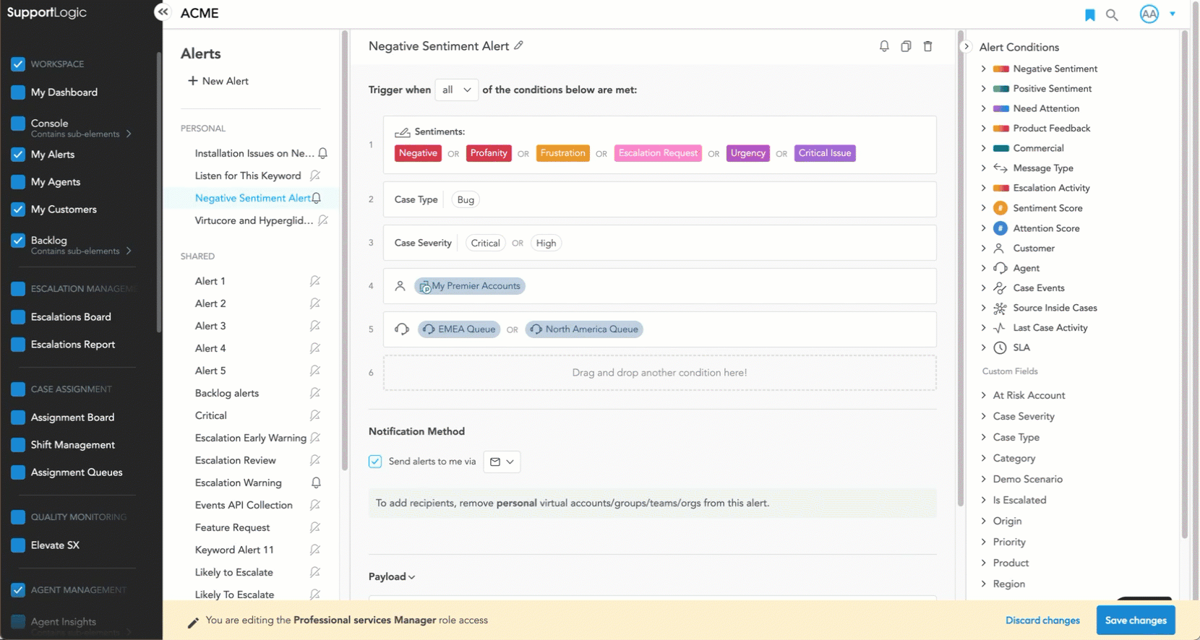This screenshot has width=1200, height=640.
Task: Duplicate alert with copy icon
Action: (x=906, y=46)
